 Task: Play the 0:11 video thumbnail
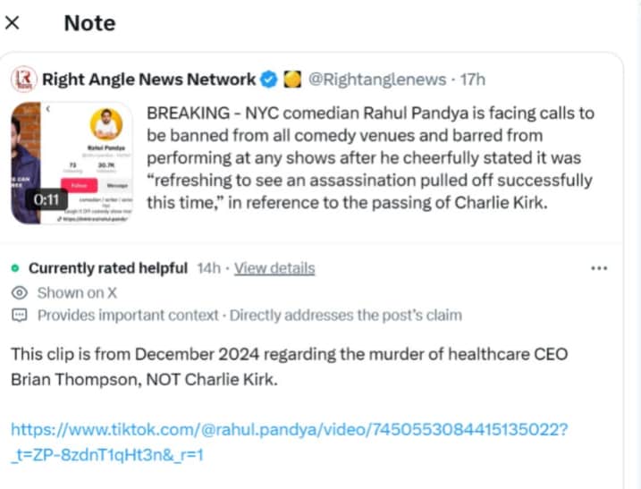(x=72, y=163)
